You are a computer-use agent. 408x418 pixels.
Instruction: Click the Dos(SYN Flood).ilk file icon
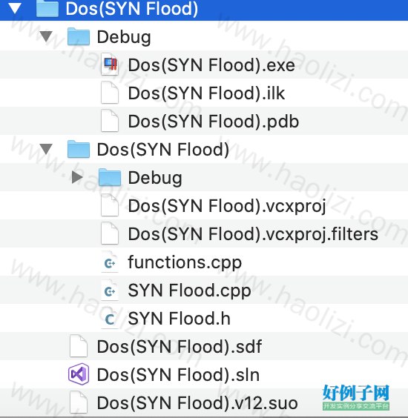(x=110, y=93)
